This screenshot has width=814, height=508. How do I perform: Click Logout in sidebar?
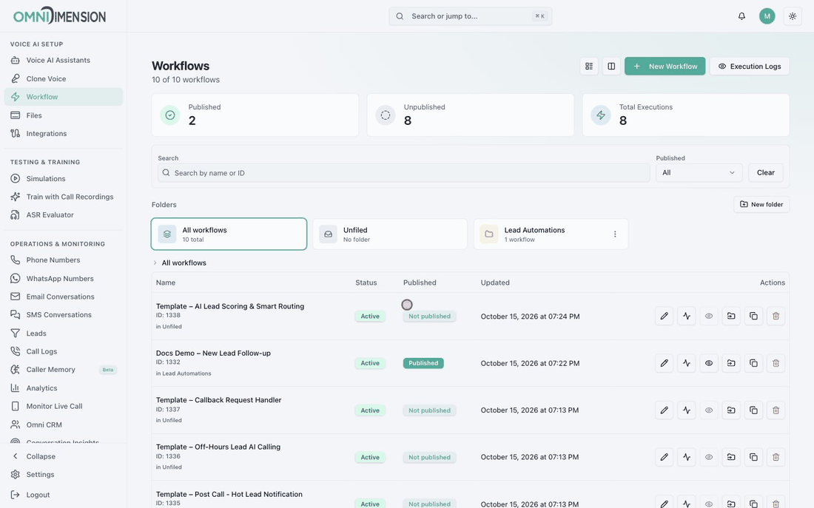tap(64, 495)
